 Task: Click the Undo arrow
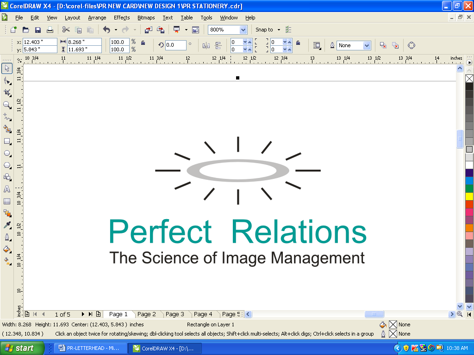[106, 30]
